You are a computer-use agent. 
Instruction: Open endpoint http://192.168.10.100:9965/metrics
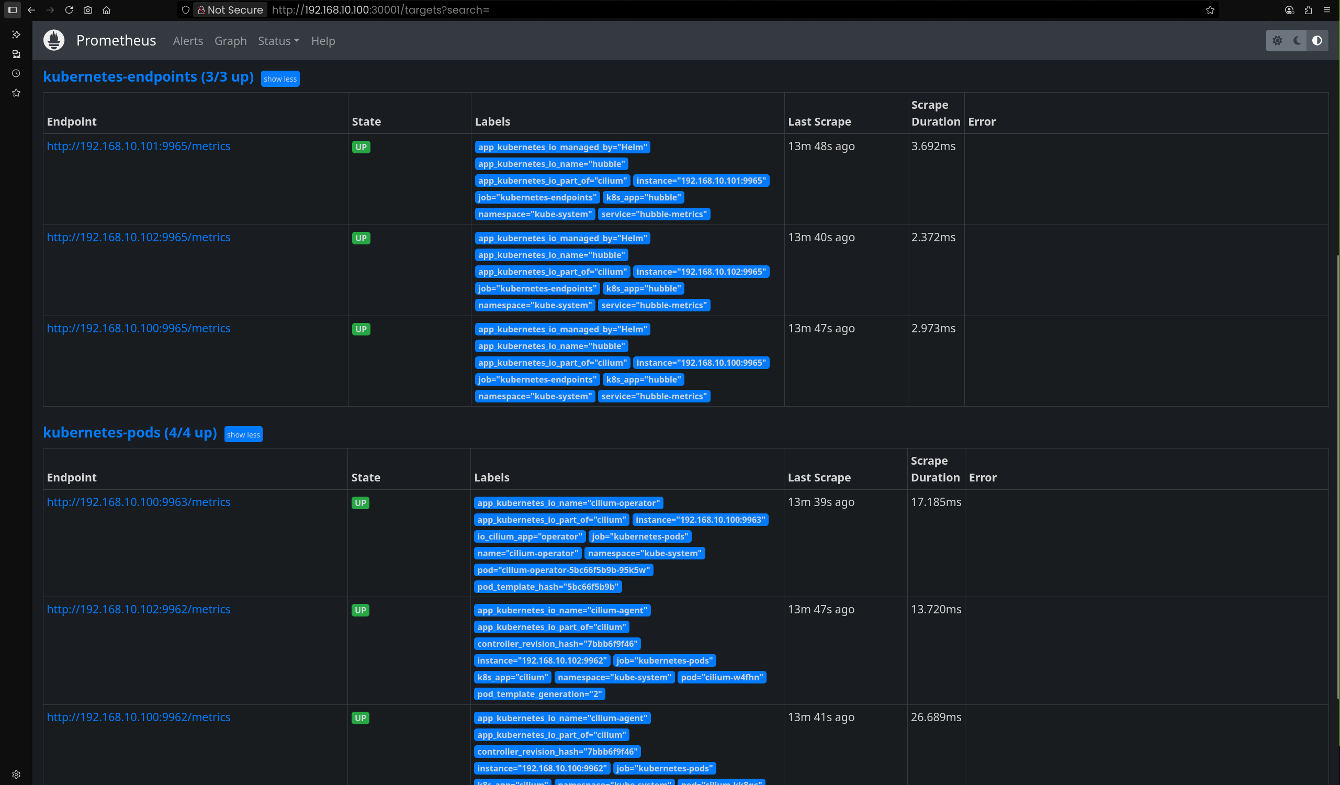(x=138, y=328)
